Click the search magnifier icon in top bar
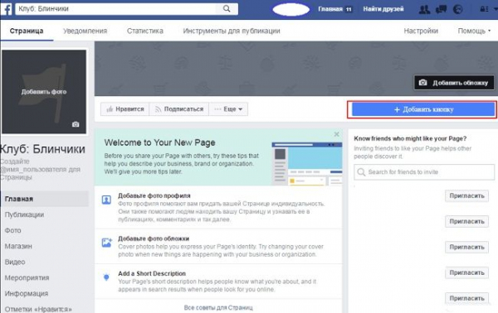This screenshot has width=498, height=313. click(227, 8)
